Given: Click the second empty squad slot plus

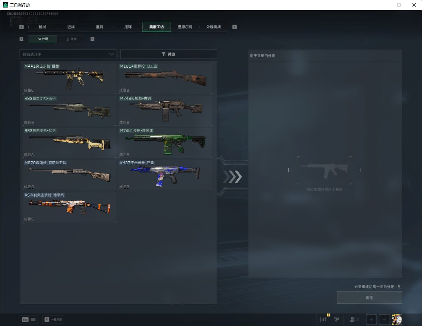Looking at the screenshot, I should point(384,319).
